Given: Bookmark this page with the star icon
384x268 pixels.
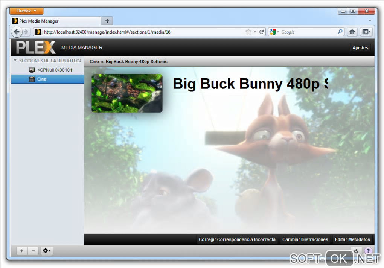Looking at the screenshot, I should coord(248,32).
